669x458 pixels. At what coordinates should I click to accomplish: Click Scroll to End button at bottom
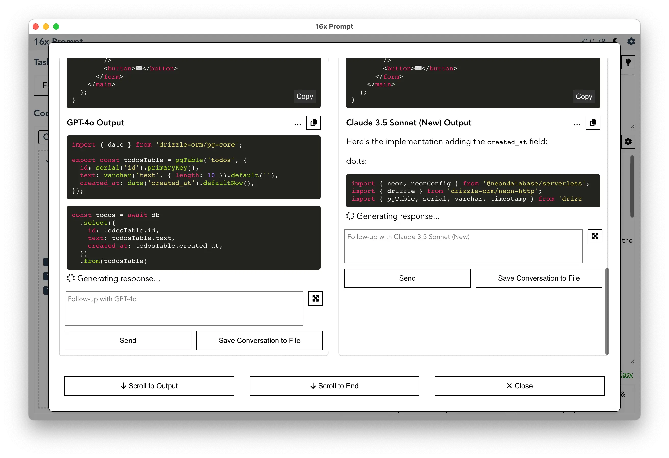pos(334,385)
